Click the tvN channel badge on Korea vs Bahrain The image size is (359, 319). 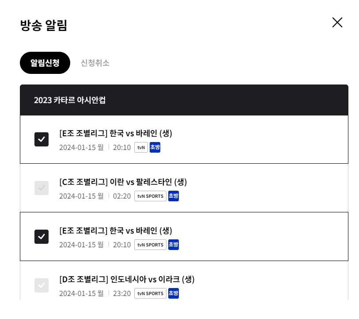(141, 147)
